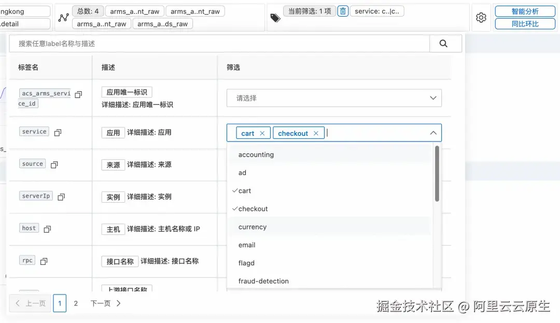
Task: Click the search magnifier icon
Action: coord(445,43)
